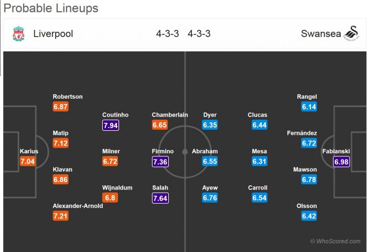Select Coutinho's 7.94 rating badge

click(112, 125)
